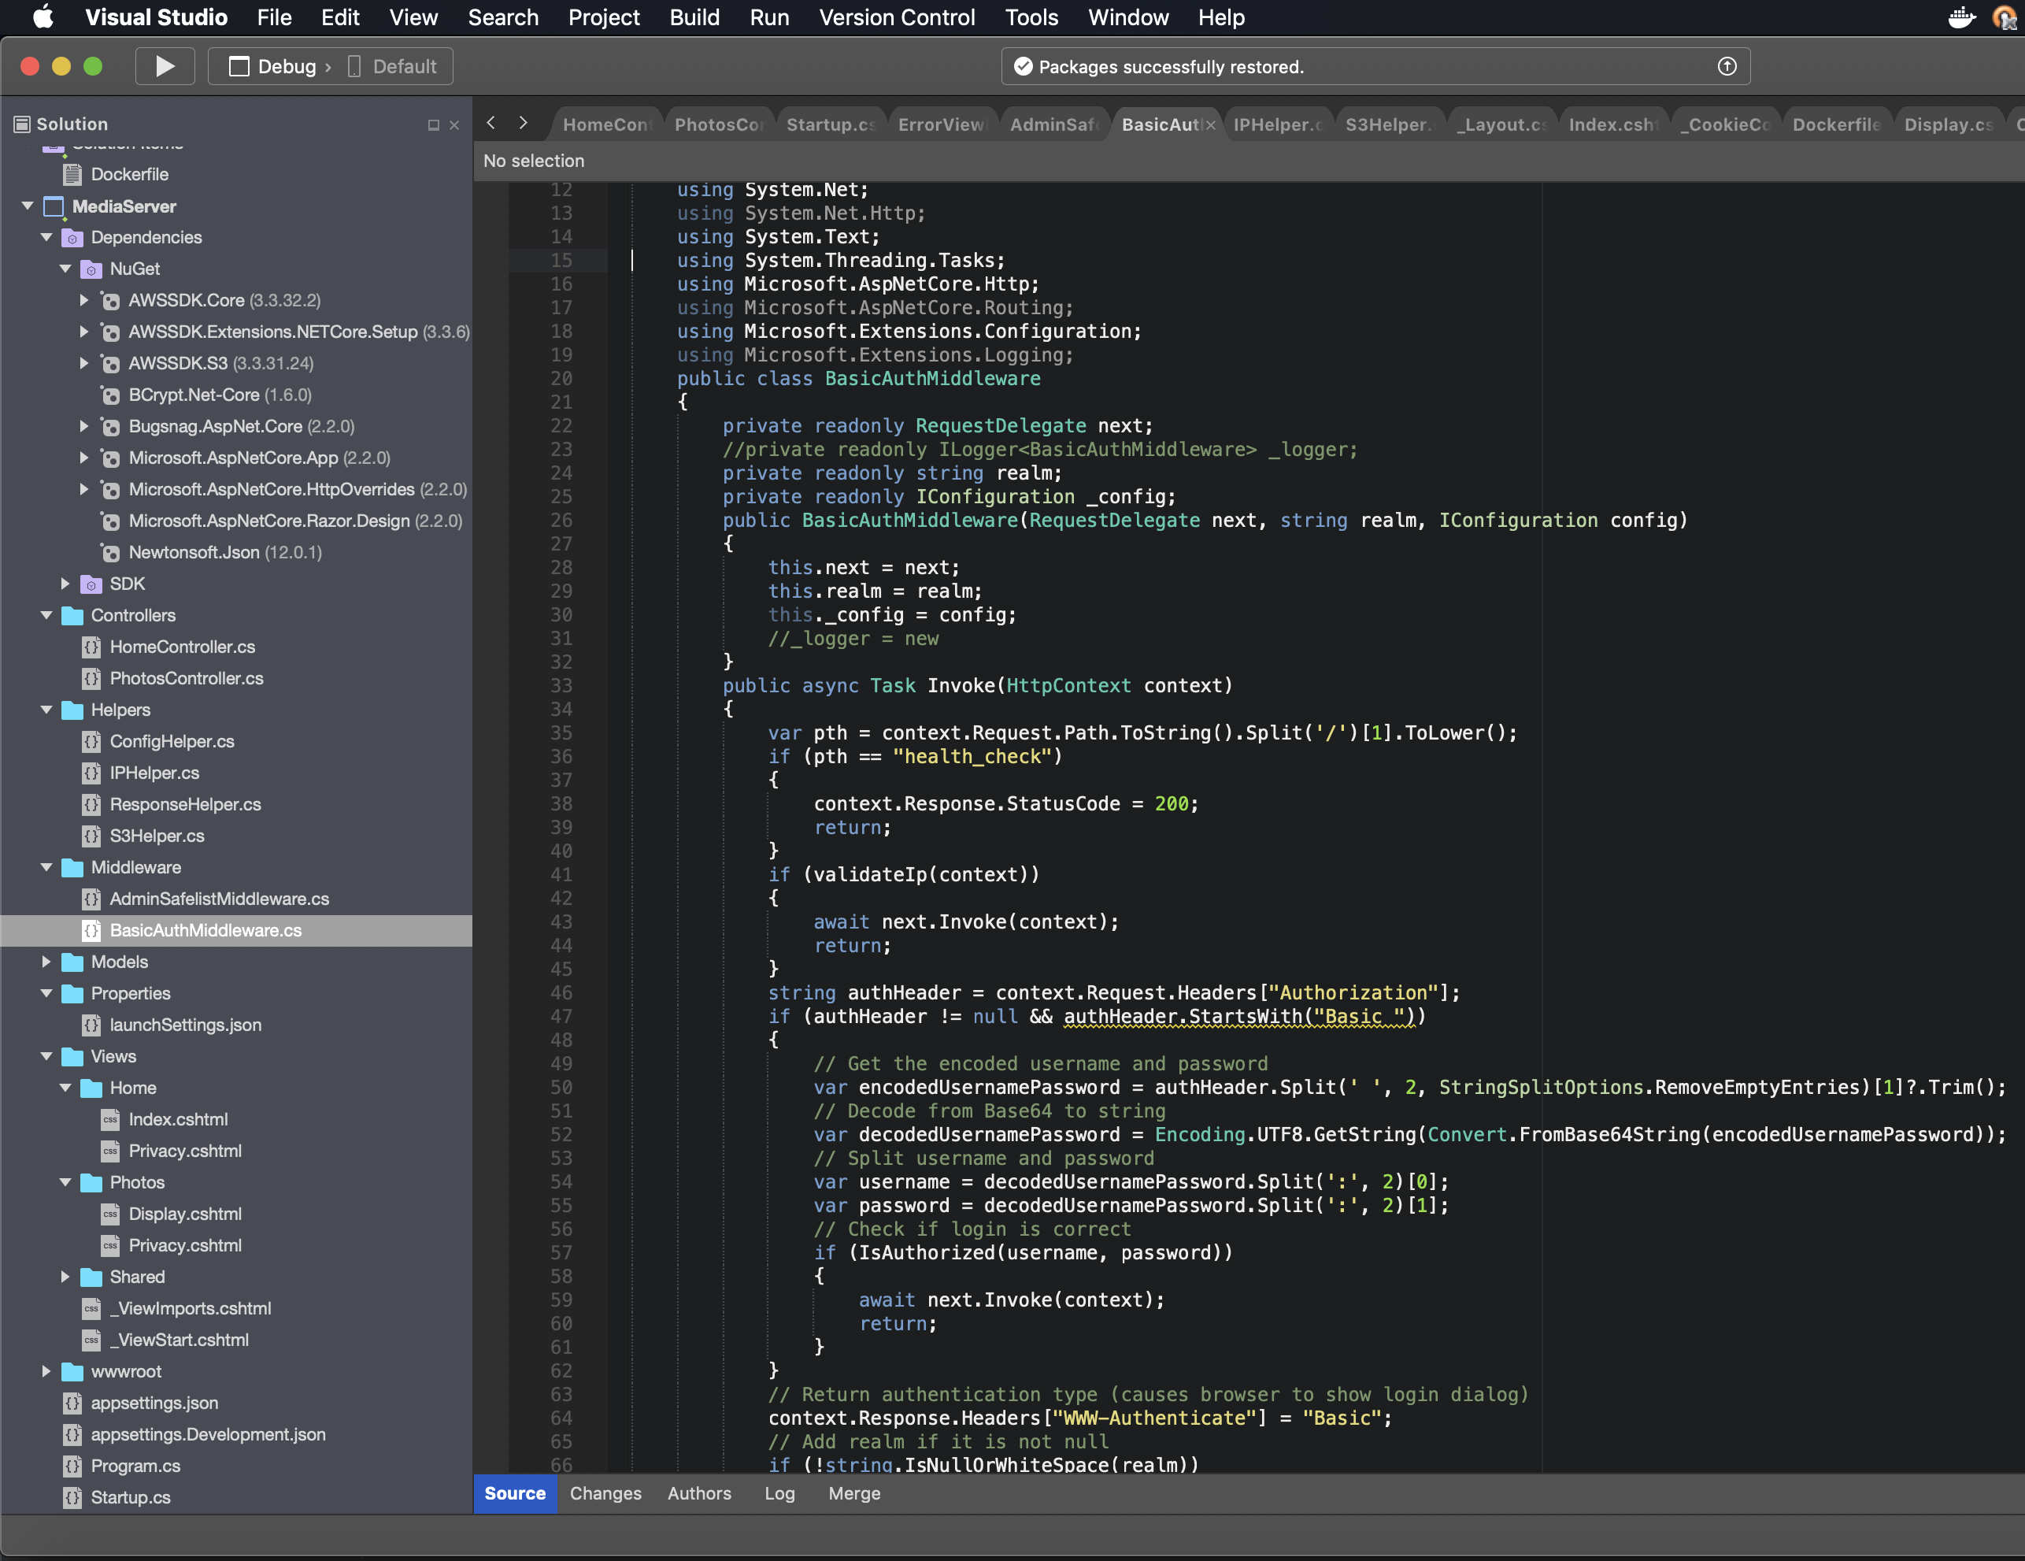Close the BasicAuthMiddleware tab
The width and height of the screenshot is (2025, 1561).
coord(1210,125)
